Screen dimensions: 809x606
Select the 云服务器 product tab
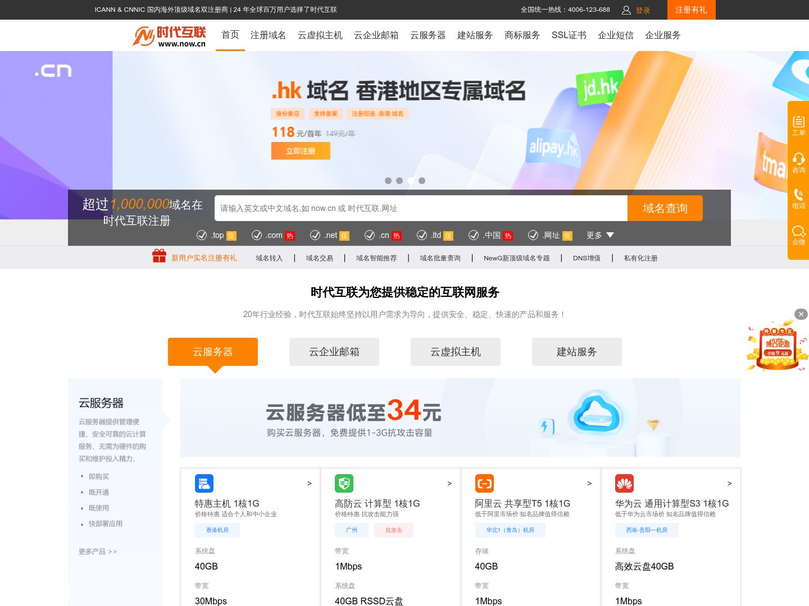213,352
